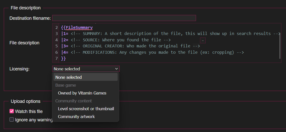Click line number 3 in editor gutter
Image resolution: width=286 pixels, height=132 pixels.
pos(57,34)
